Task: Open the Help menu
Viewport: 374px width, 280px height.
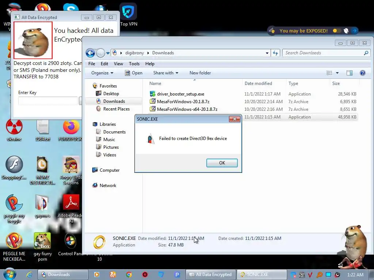Action: pos(150,64)
